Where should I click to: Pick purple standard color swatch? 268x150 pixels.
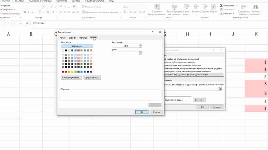(x=91, y=72)
